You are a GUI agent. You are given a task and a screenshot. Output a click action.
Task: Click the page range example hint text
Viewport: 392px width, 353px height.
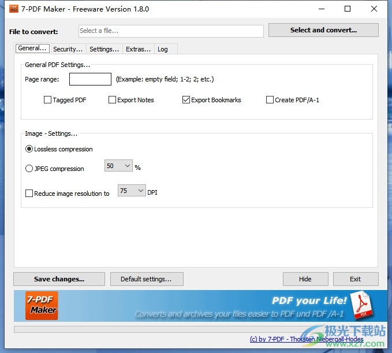165,79
